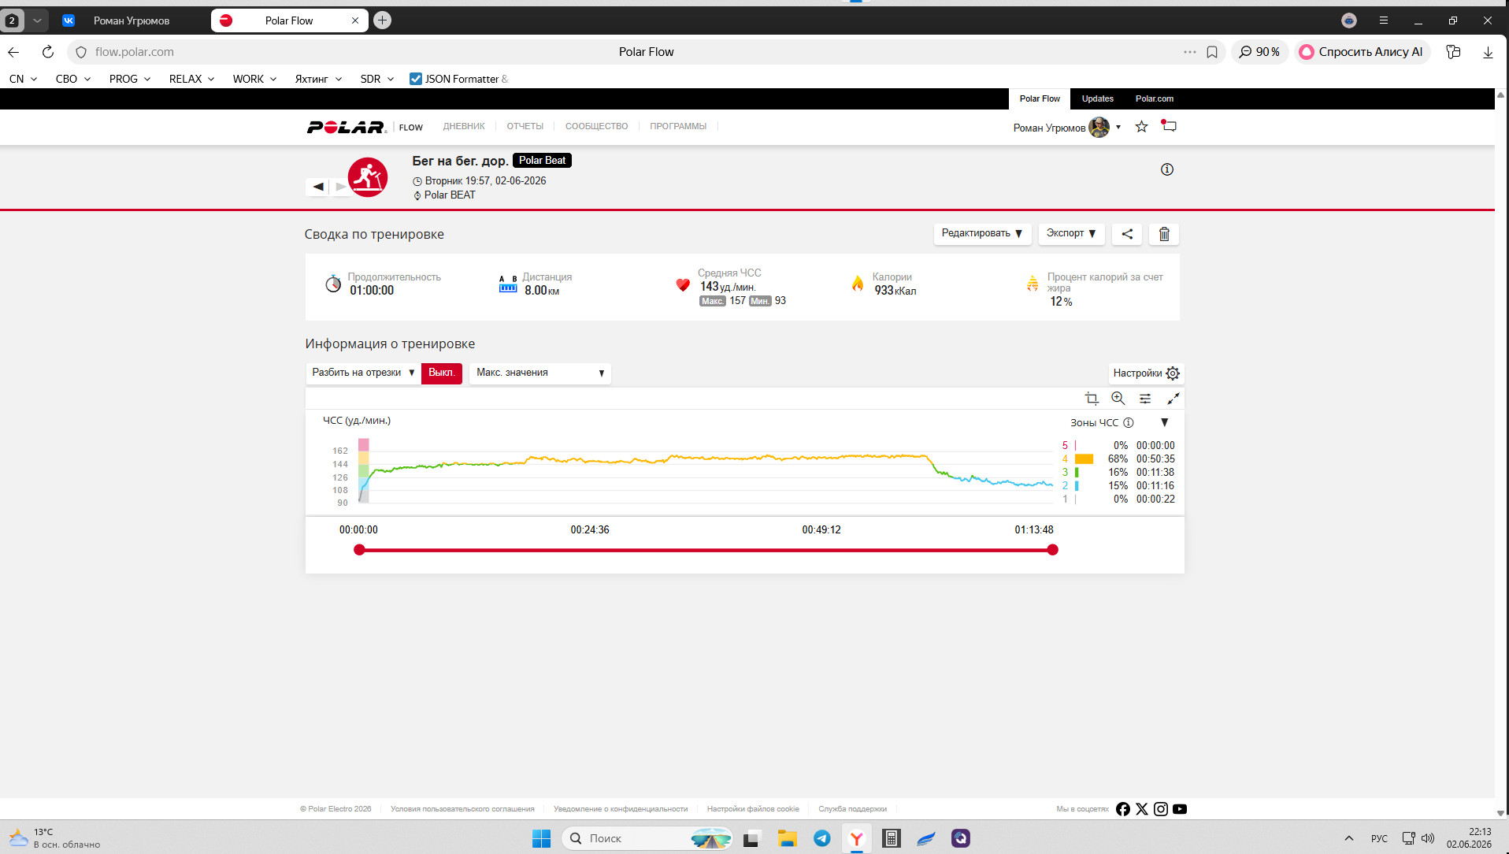Open Telegram from the taskbar
This screenshot has width=1509, height=854.
(821, 838)
